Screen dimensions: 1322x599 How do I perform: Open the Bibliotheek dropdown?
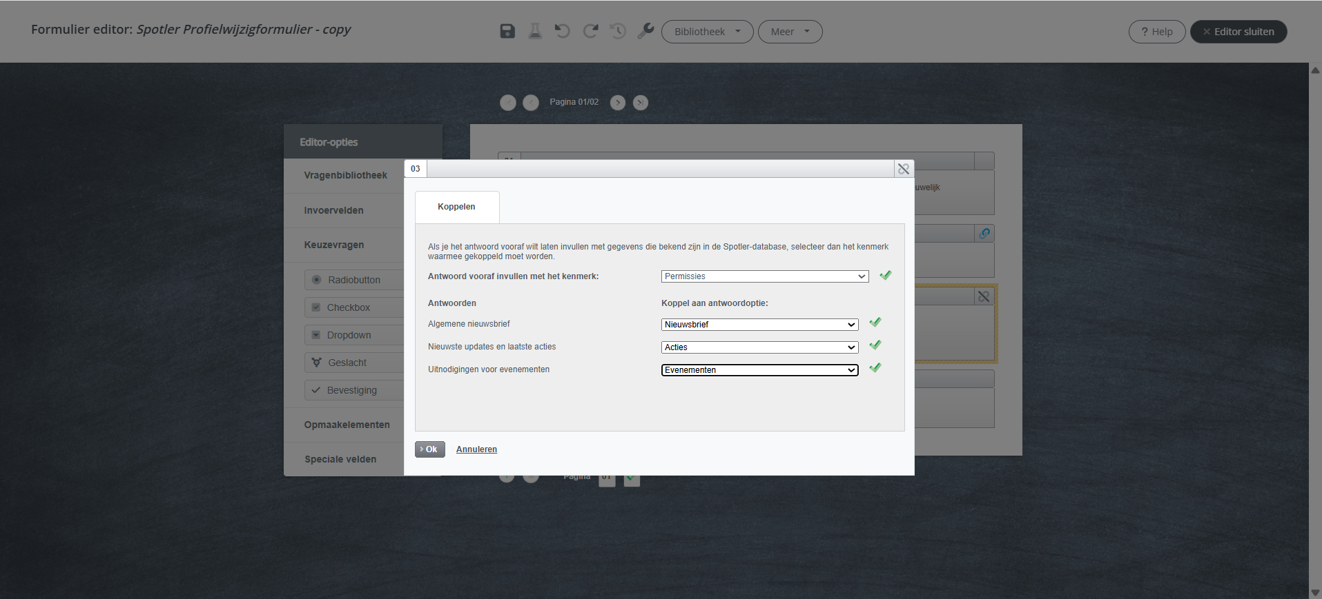[707, 32]
